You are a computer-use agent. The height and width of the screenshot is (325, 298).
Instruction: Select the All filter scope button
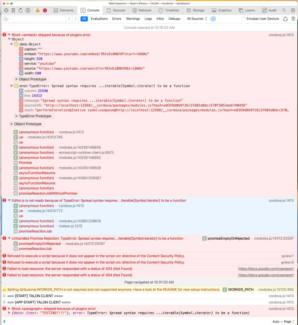[x=84, y=19]
